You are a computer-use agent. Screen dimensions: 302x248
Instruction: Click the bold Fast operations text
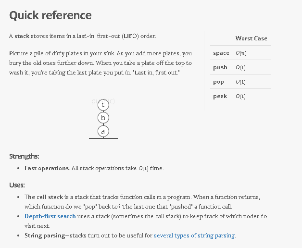(47, 168)
